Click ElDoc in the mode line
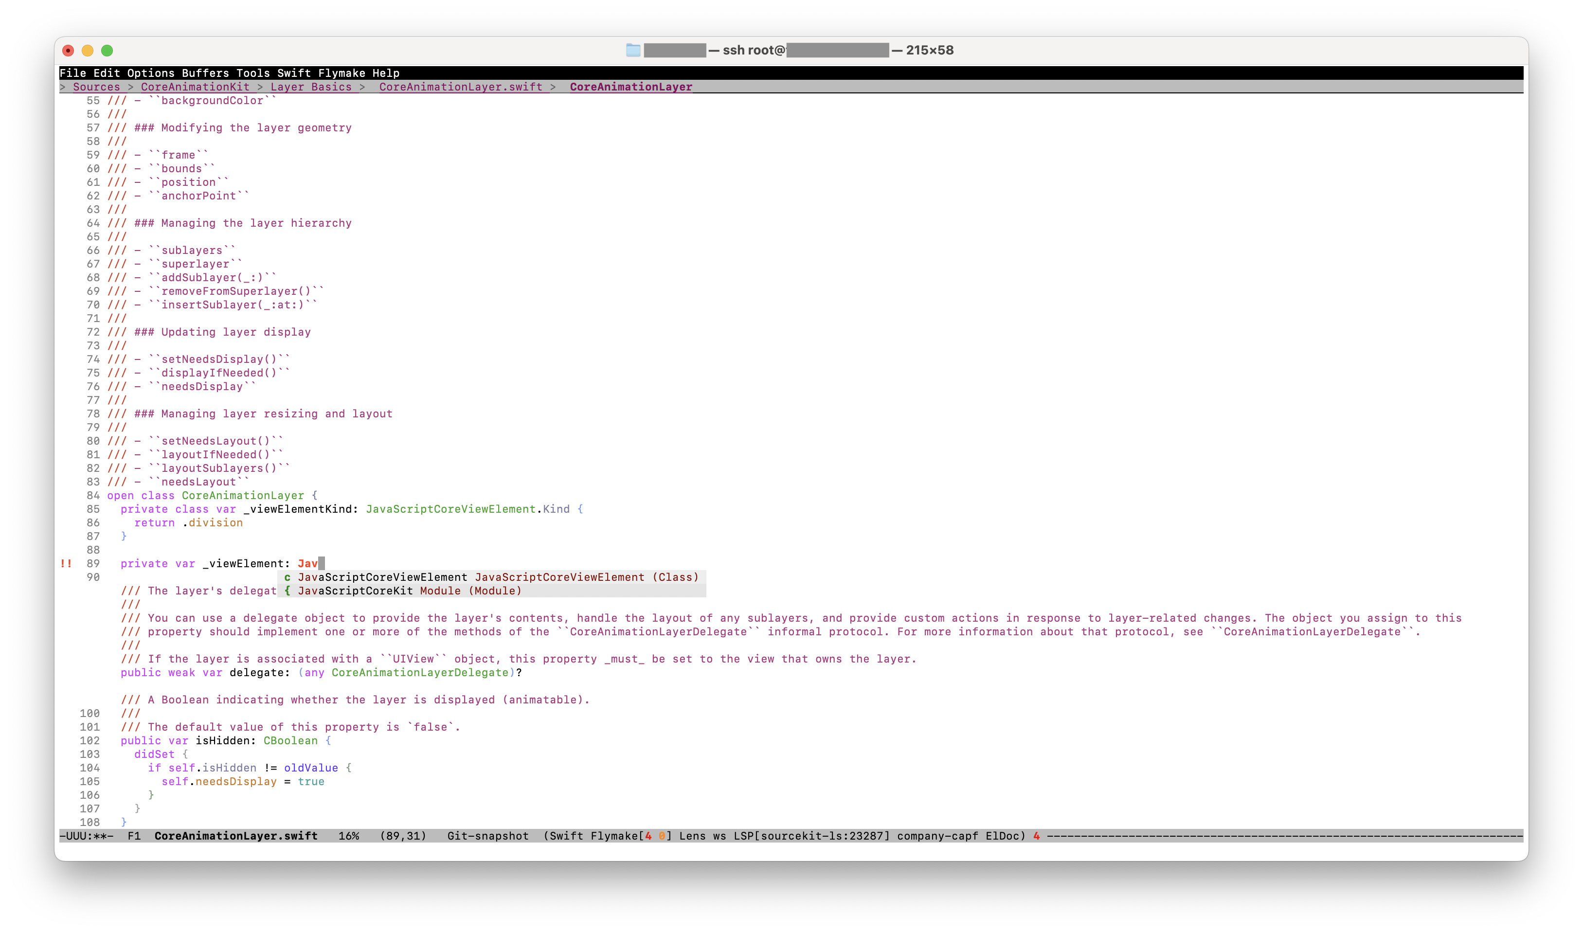Image resolution: width=1583 pixels, height=933 pixels. (x=1002, y=836)
